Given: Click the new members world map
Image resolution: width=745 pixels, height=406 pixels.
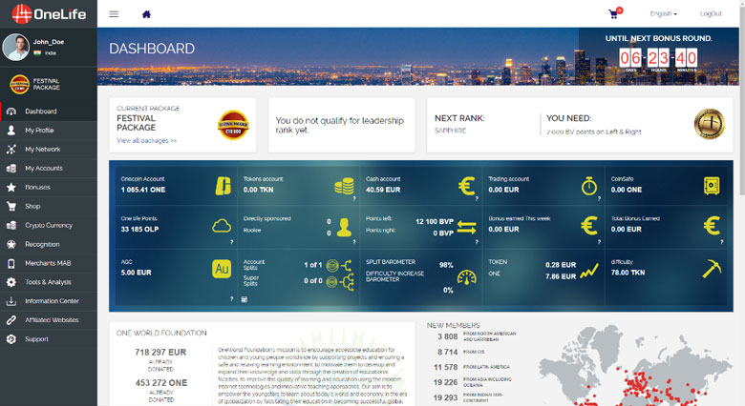Looking at the screenshot, I should point(636,365).
